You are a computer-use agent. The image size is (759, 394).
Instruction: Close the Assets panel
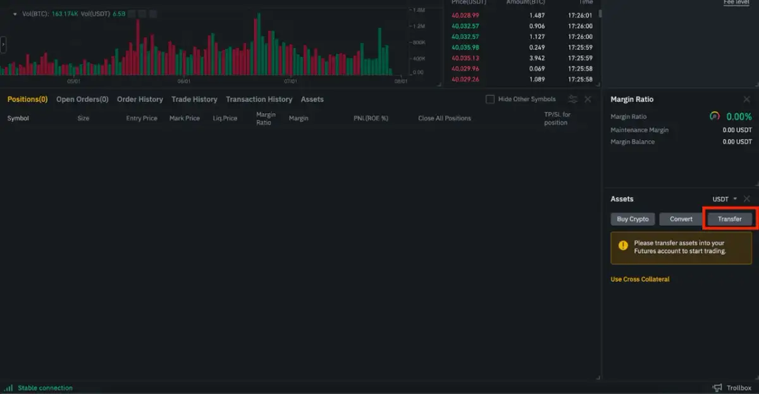point(747,198)
